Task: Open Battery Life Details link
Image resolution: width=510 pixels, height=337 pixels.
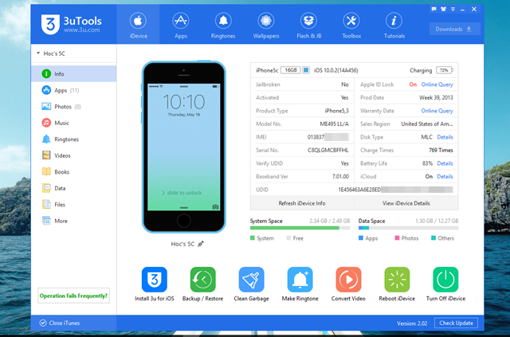Action: click(x=445, y=163)
